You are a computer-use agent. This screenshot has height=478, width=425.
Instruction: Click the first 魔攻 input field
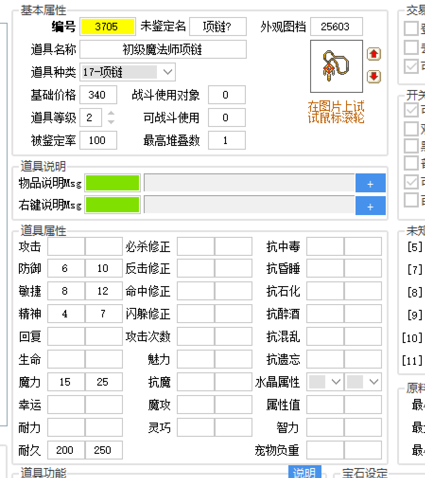coord(196,405)
